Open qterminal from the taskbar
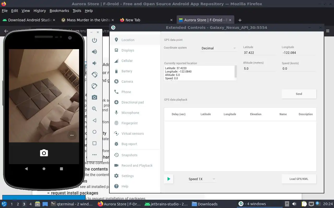The image size is (334, 208). tap(71, 204)
